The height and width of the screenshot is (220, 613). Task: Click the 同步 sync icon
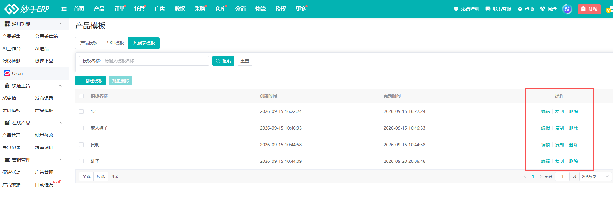(542, 9)
